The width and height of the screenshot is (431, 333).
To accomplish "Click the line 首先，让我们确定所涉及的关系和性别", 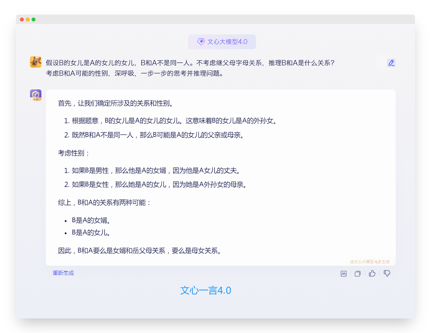I will coord(116,103).
